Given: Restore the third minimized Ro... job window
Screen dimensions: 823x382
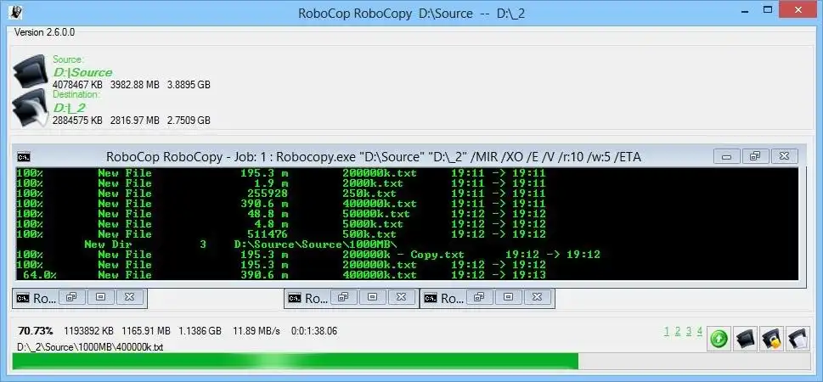Looking at the screenshot, I should [x=480, y=297].
